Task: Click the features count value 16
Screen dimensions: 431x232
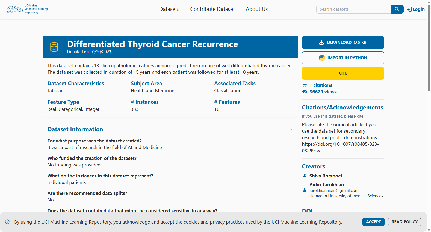Action: [217, 109]
